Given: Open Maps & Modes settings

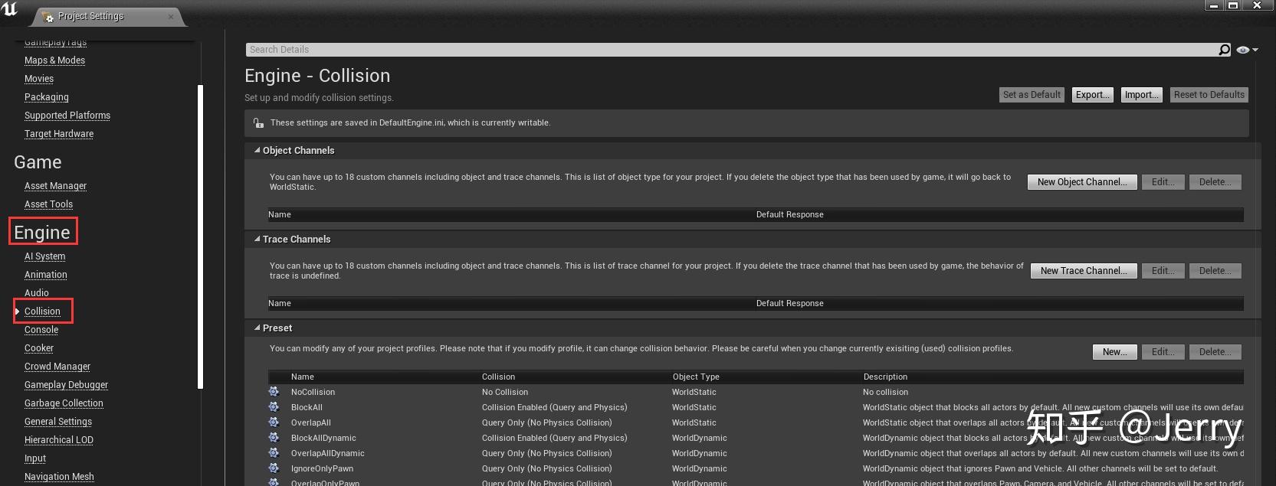Looking at the screenshot, I should 54,60.
